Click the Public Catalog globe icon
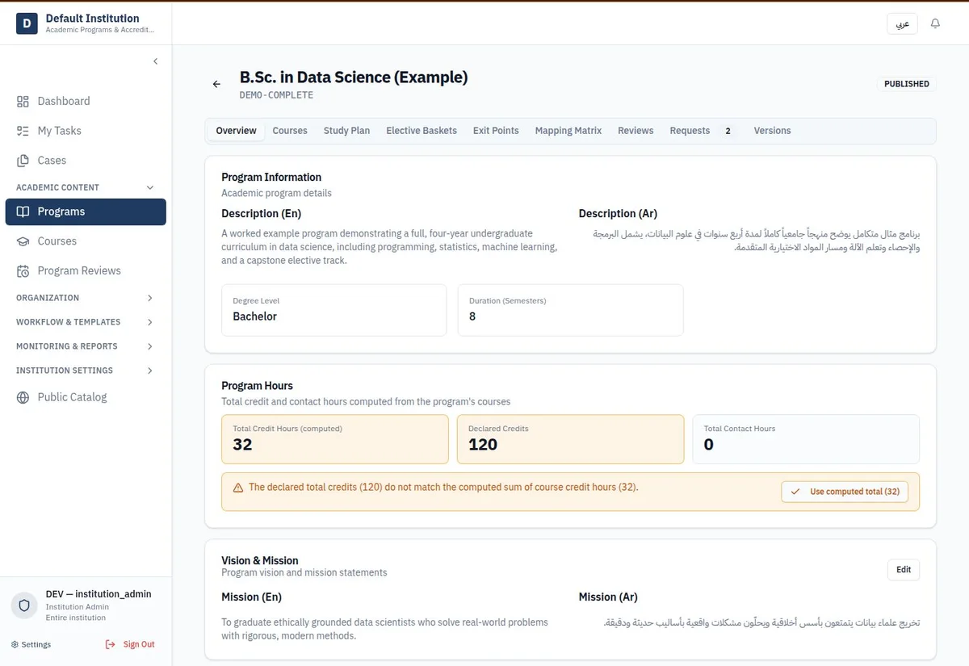 pos(23,397)
